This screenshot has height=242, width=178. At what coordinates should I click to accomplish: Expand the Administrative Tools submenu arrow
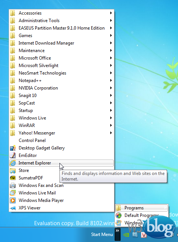click(111, 20)
